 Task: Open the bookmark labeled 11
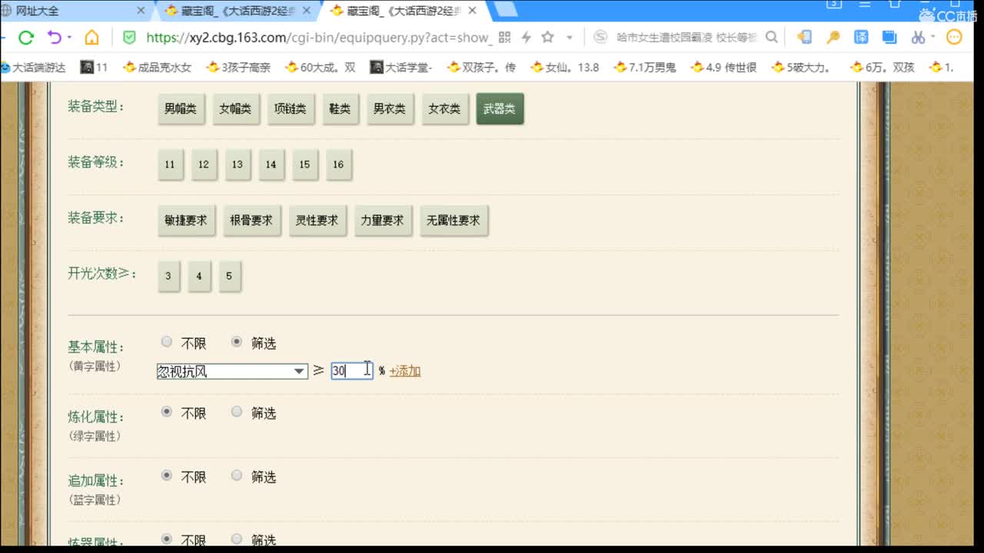pyautogui.click(x=95, y=67)
